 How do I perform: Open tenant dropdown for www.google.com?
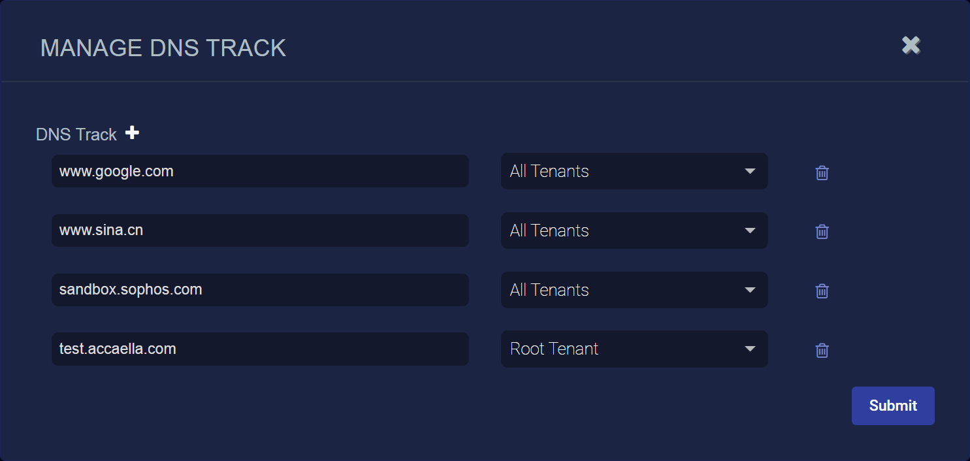click(x=634, y=171)
